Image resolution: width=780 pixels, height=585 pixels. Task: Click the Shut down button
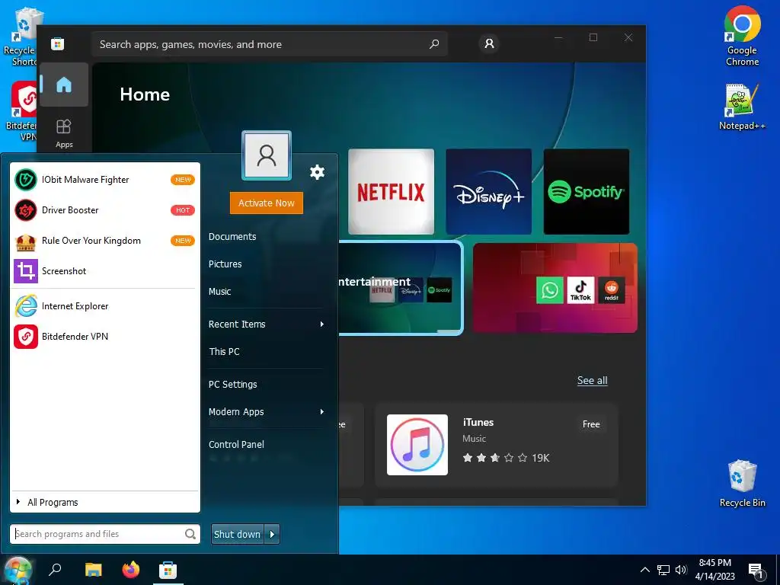[x=238, y=534]
